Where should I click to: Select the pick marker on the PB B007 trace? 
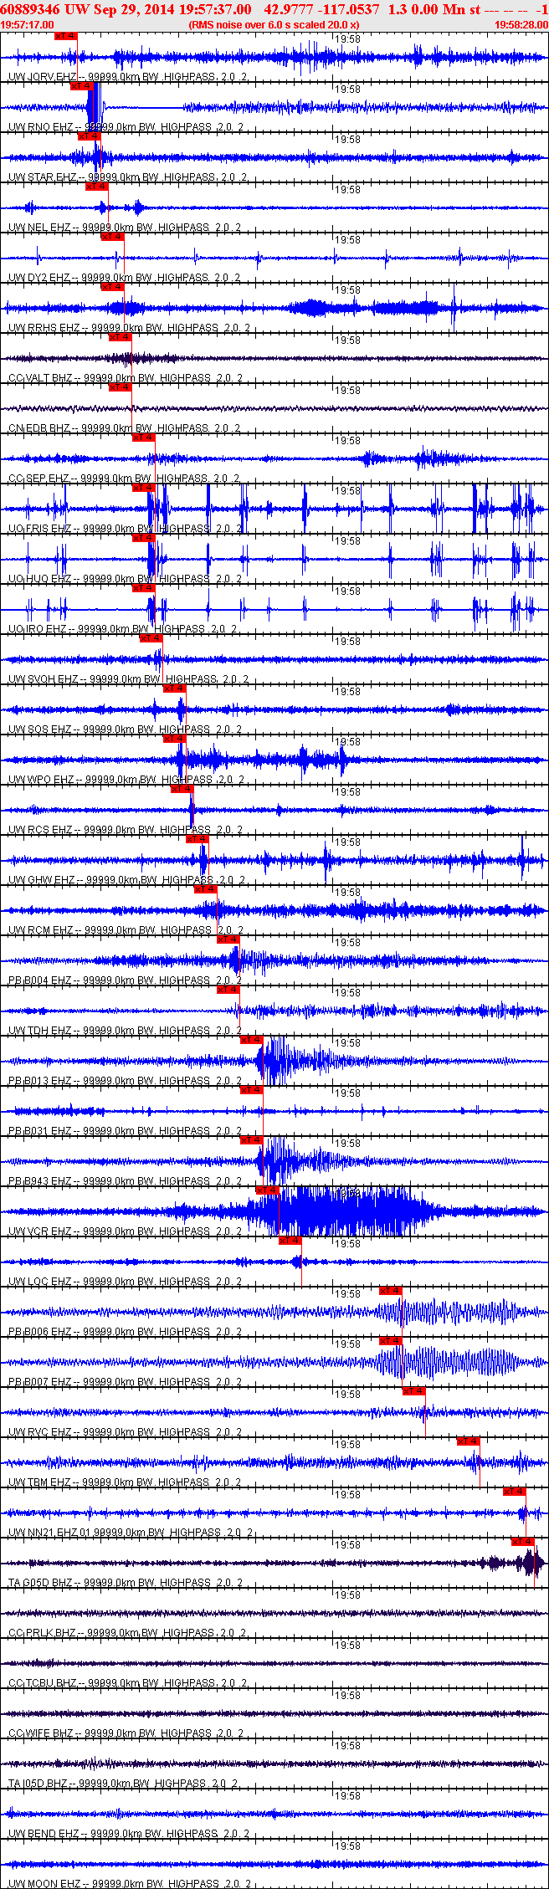click(x=391, y=1341)
